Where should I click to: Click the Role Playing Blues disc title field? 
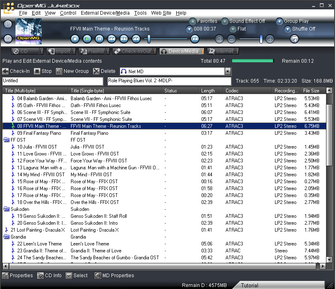tap(169, 81)
